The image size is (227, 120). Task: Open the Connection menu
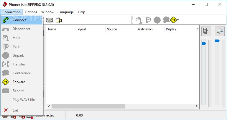[x=11, y=12]
